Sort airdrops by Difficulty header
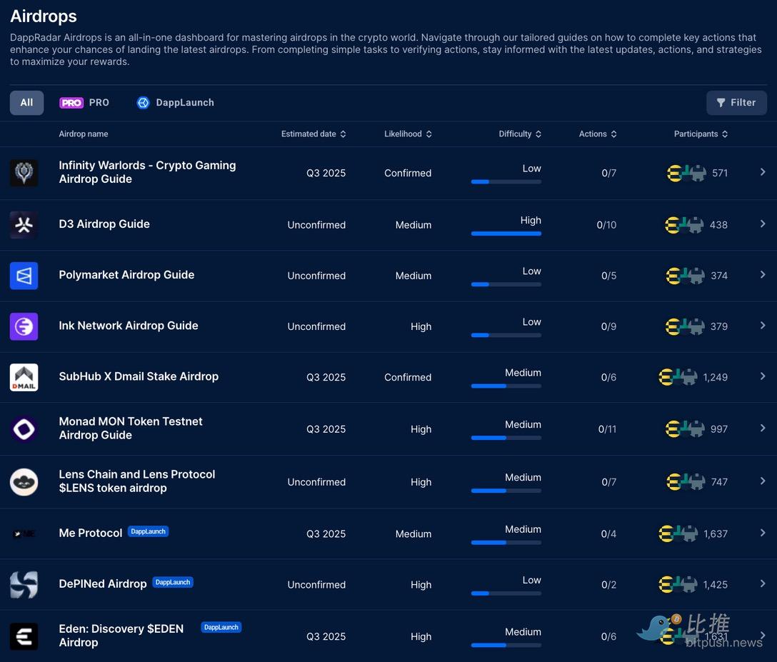777x662 pixels. click(x=520, y=134)
